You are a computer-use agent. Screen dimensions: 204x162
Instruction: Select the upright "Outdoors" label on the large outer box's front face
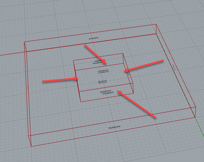[x=114, y=127]
